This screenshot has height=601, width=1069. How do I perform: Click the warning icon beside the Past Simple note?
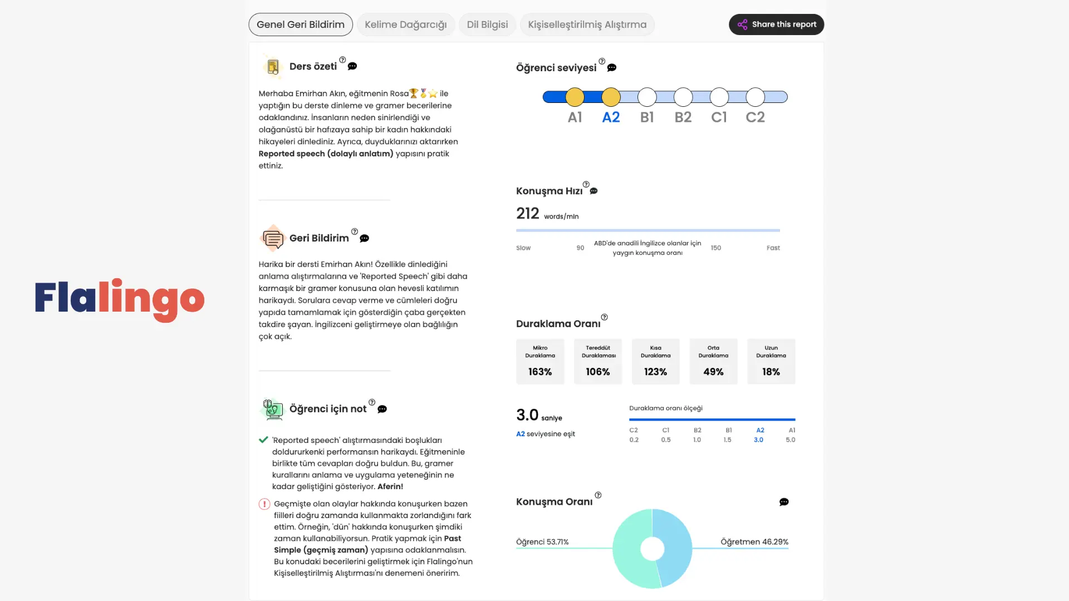263,504
